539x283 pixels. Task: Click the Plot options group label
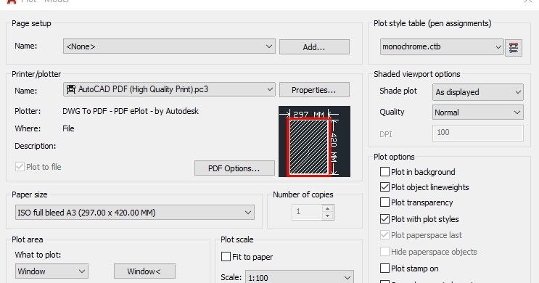394,157
